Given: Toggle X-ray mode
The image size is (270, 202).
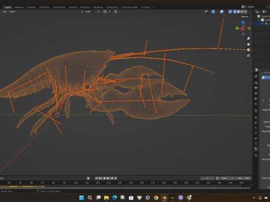Looking at the screenshot, I should (x=230, y=12).
